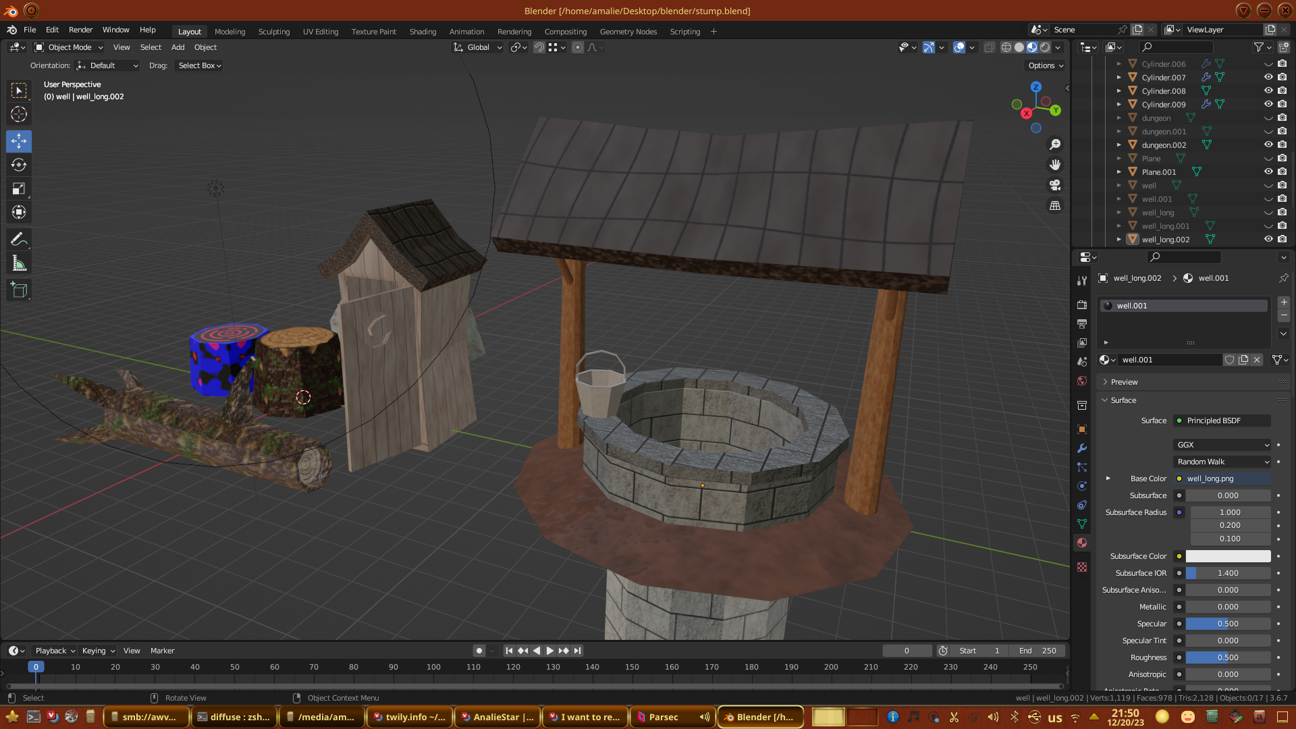Screen dimensions: 1296x729
Task: Click the Subsurface Color white swatch
Action: tap(1228, 556)
